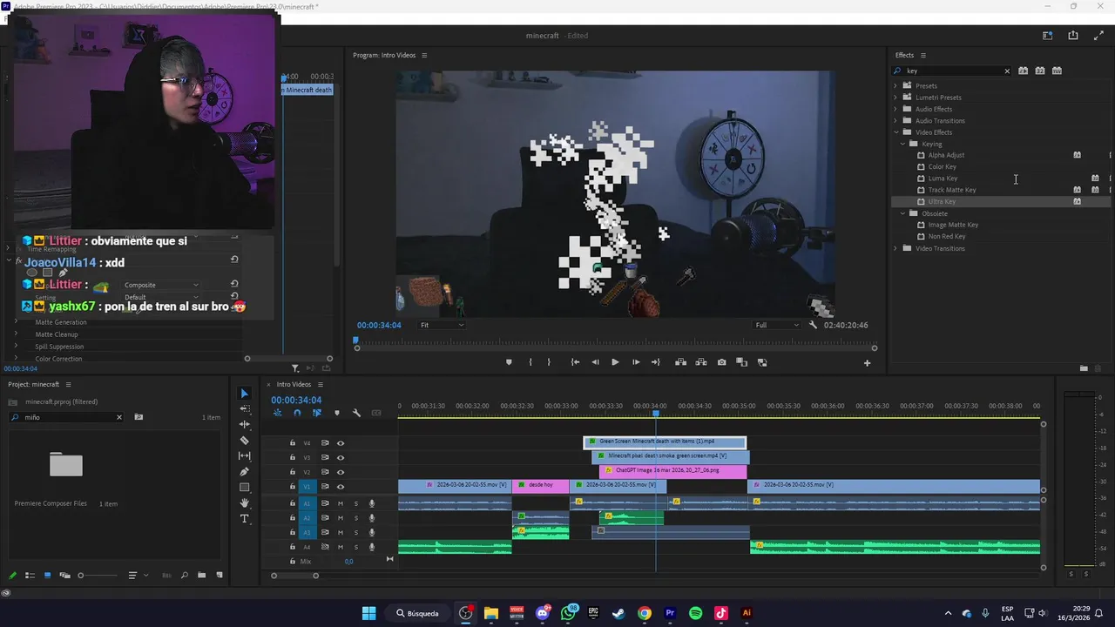Screen dimensions: 1115x627
Task: Select Image Matte Key effect
Action: (953, 225)
